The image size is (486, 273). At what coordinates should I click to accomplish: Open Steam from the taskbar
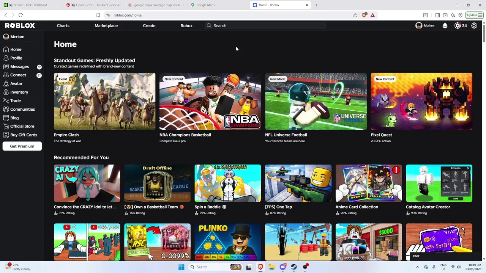point(294,267)
